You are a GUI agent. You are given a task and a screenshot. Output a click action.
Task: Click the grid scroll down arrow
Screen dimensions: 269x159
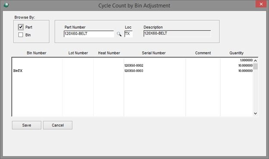click(x=255, y=113)
